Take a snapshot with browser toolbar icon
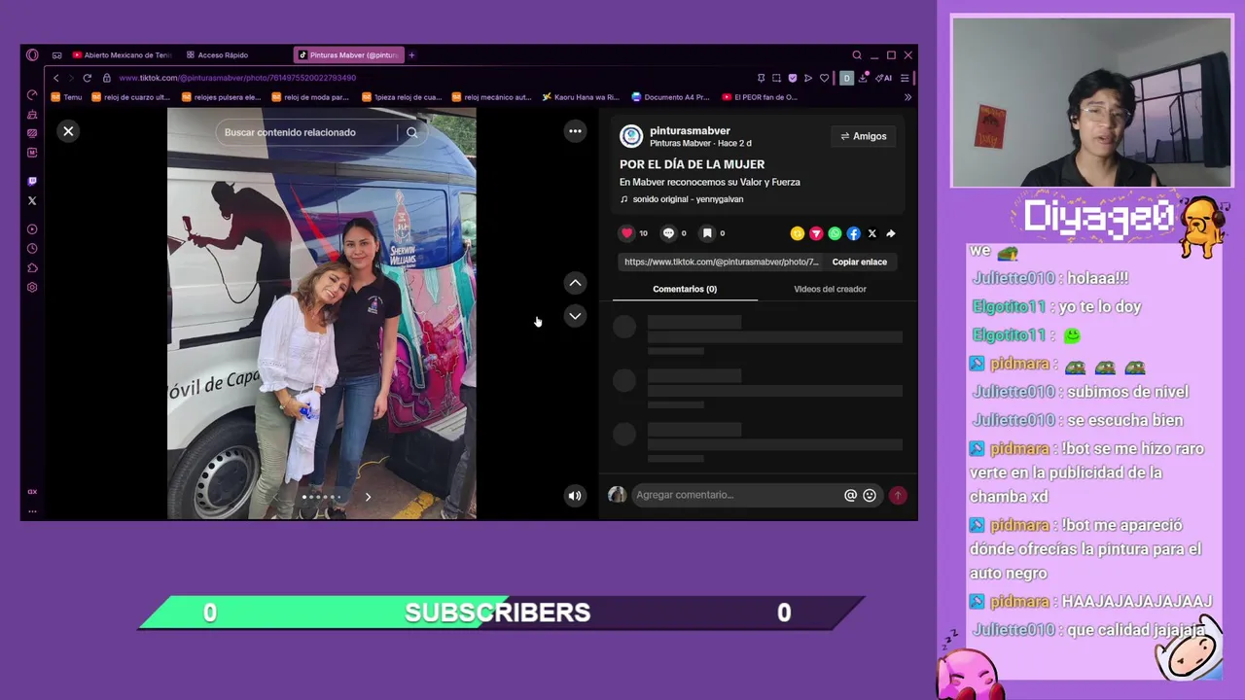This screenshot has width=1245, height=700. click(776, 78)
